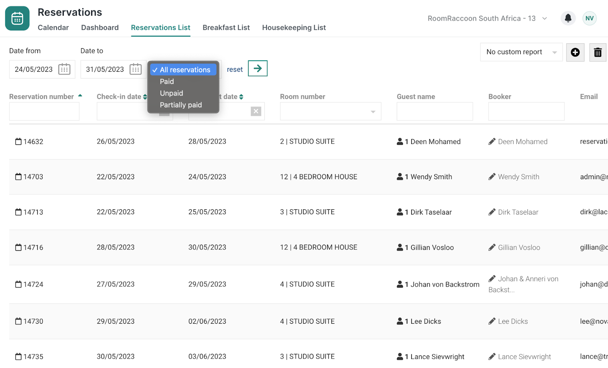Add a custom report with plus icon
The image size is (608, 368).
coord(575,52)
